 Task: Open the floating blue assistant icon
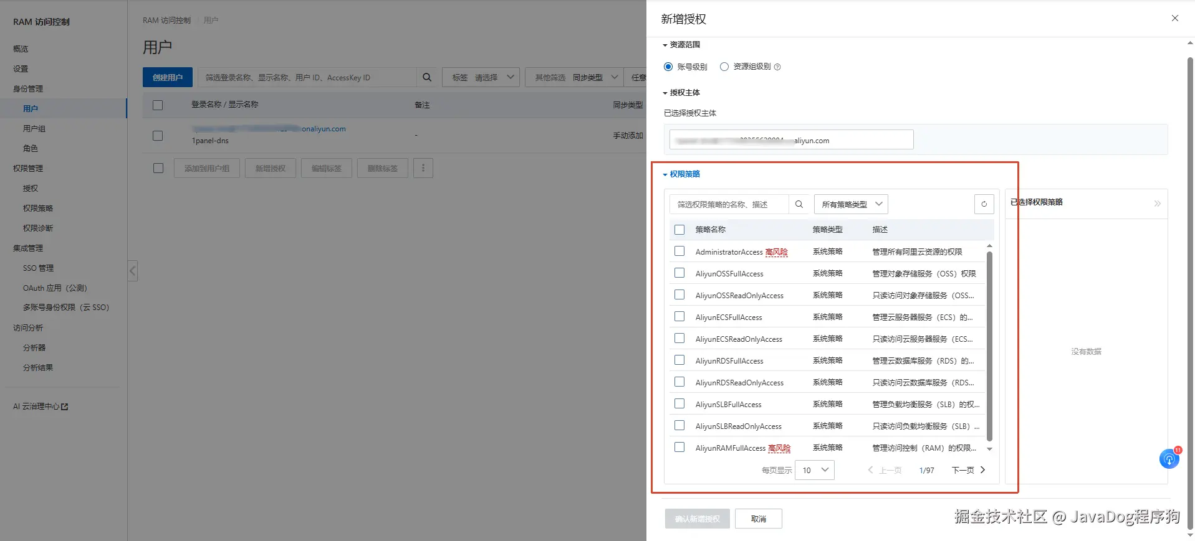pyautogui.click(x=1169, y=459)
